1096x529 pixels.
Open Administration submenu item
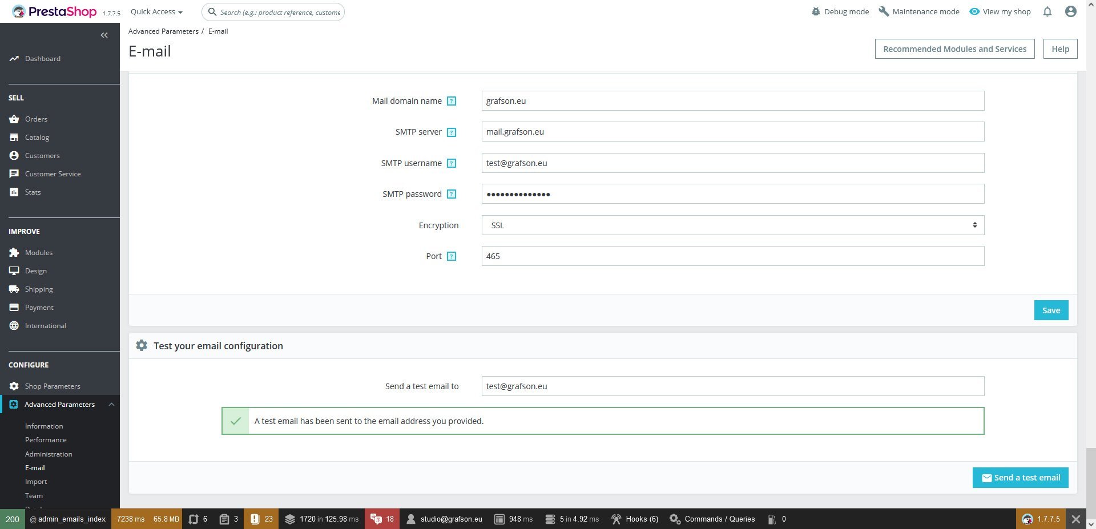pyautogui.click(x=49, y=454)
